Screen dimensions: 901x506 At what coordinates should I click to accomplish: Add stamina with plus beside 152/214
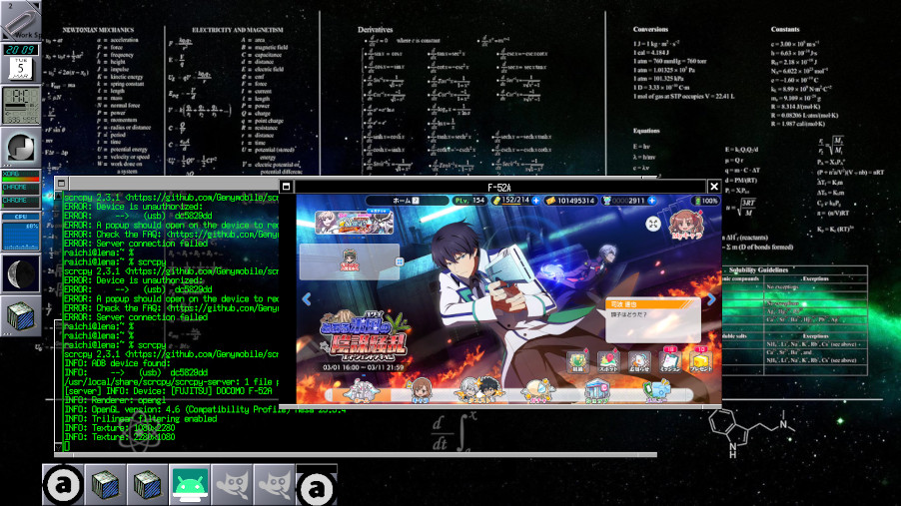[535, 201]
